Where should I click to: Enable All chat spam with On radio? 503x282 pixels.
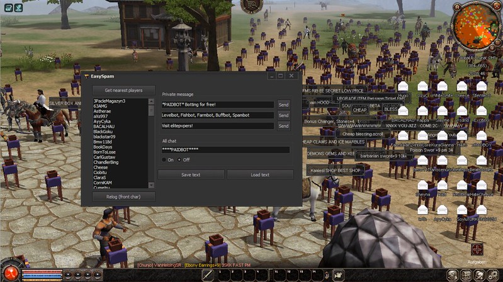point(164,160)
